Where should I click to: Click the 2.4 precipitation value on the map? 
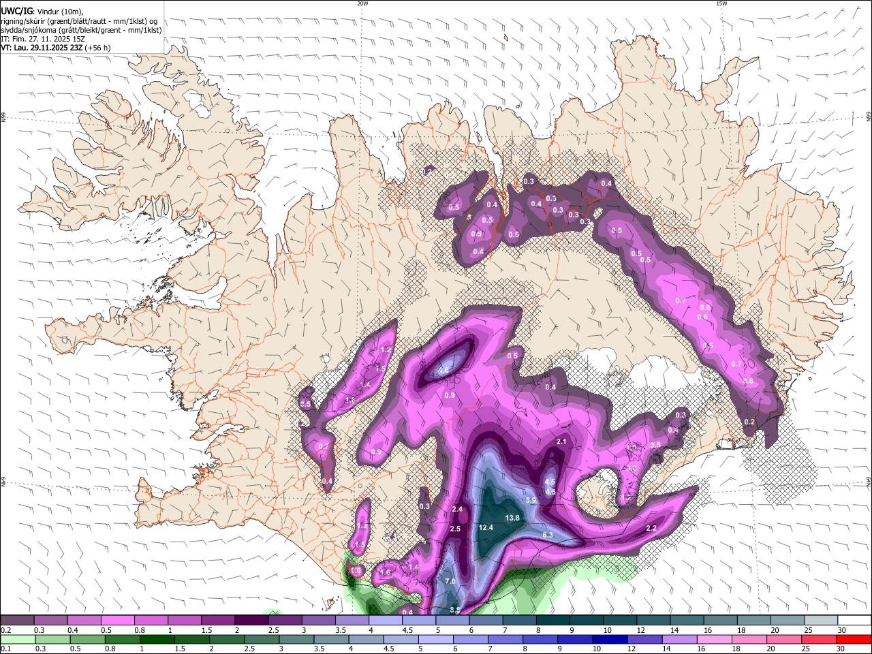click(x=457, y=509)
